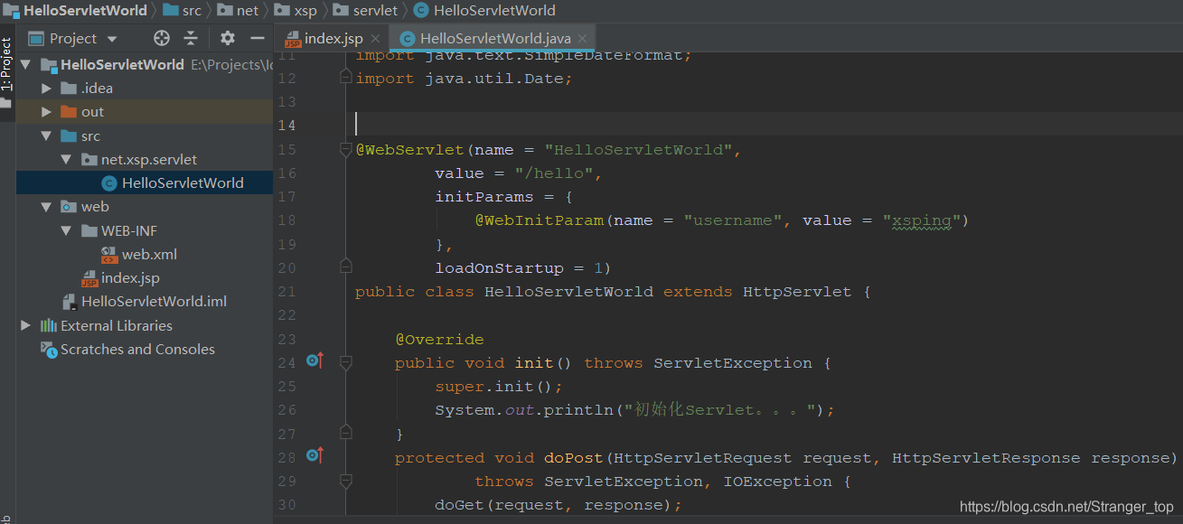Close the HelloServletWorld.java tab
The height and width of the screenshot is (524, 1183).
583,39
